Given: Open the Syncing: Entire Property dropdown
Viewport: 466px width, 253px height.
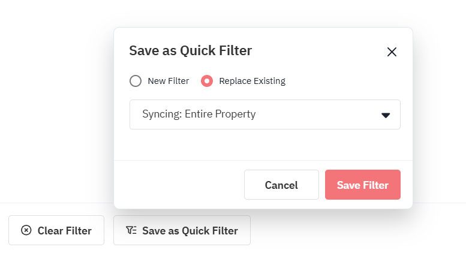Looking at the screenshot, I should coord(264,115).
